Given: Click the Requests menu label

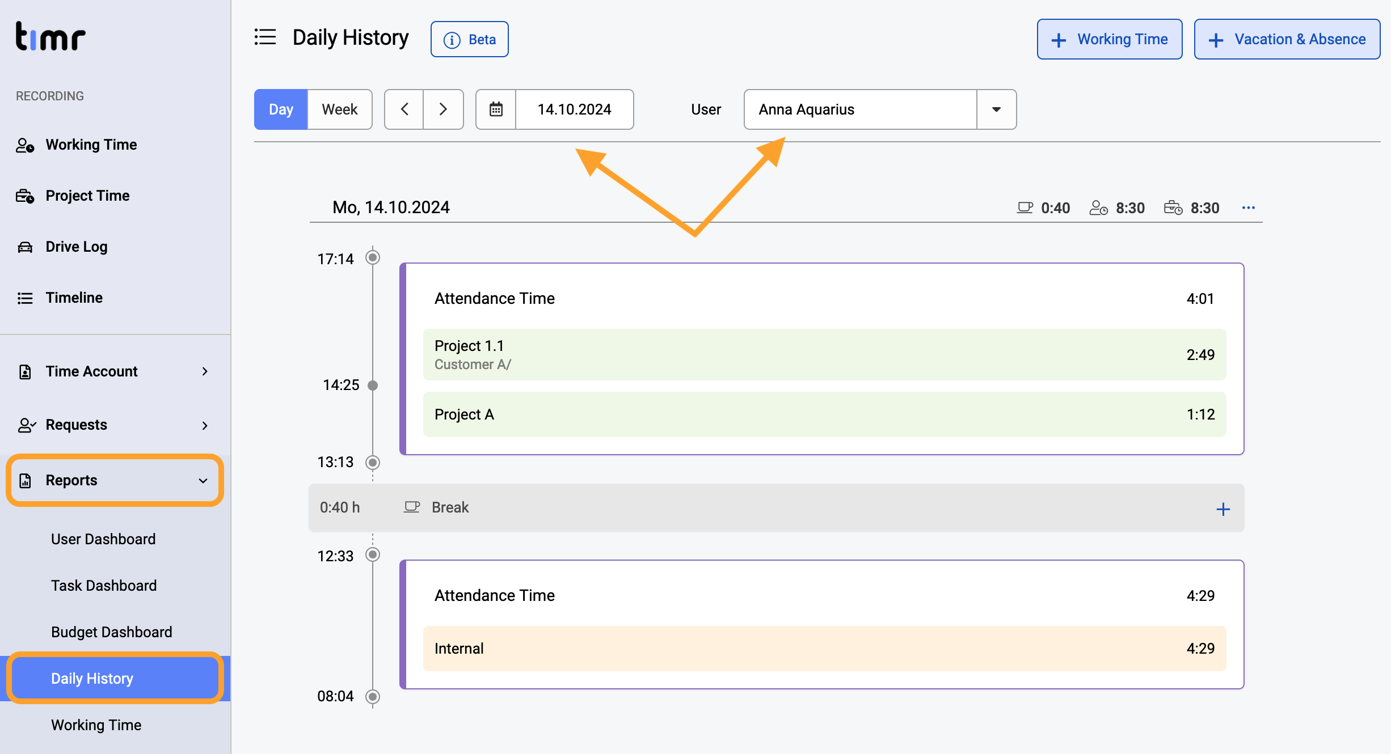Looking at the screenshot, I should [x=76, y=425].
